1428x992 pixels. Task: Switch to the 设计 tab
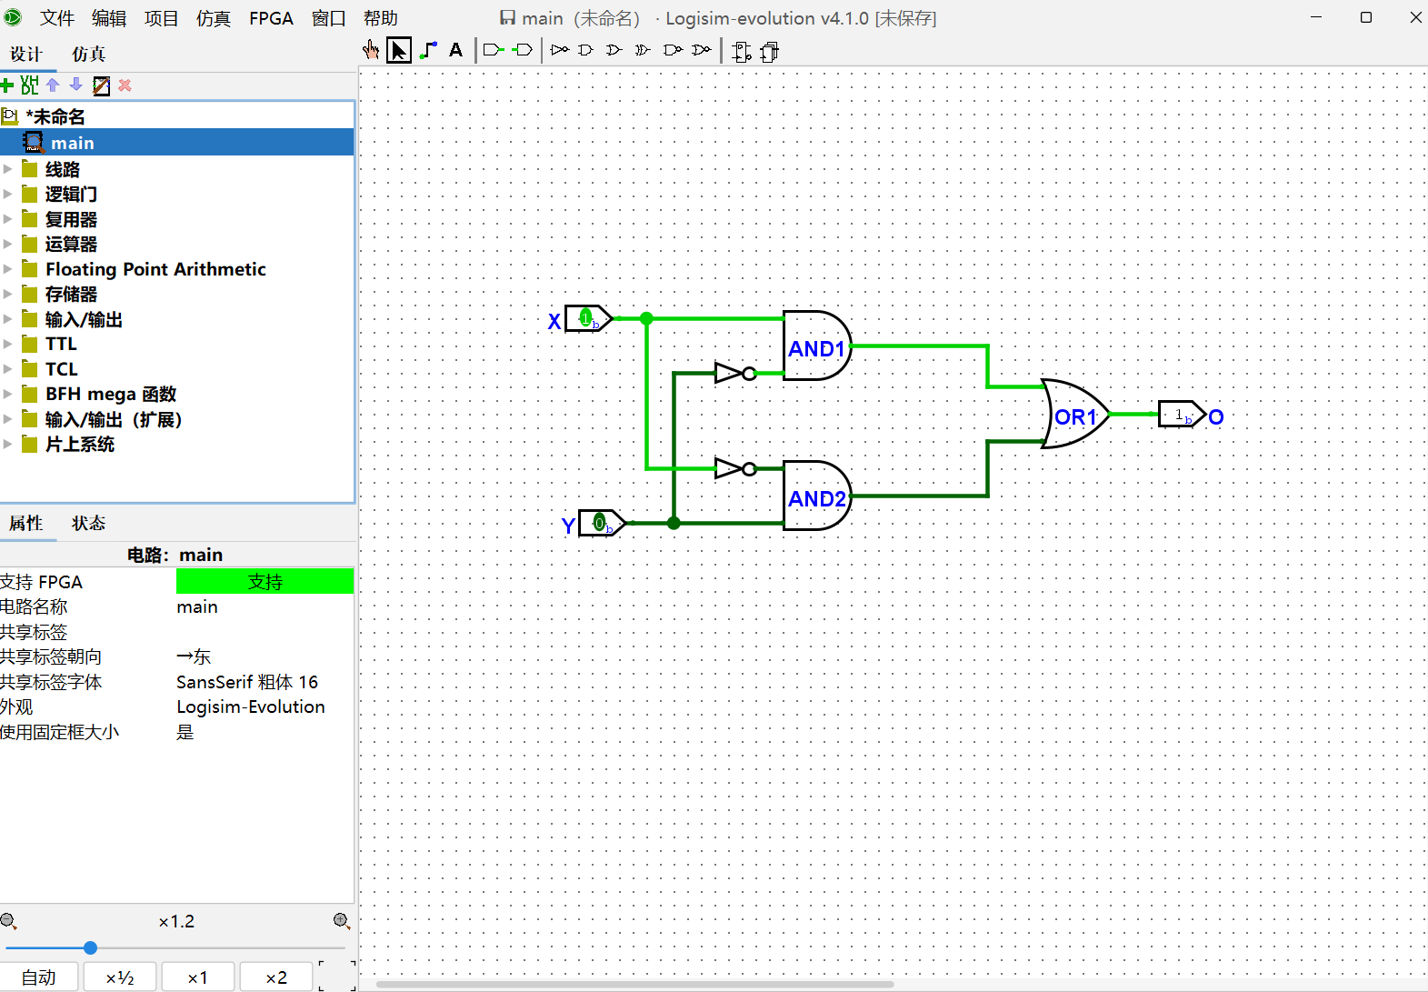click(27, 55)
